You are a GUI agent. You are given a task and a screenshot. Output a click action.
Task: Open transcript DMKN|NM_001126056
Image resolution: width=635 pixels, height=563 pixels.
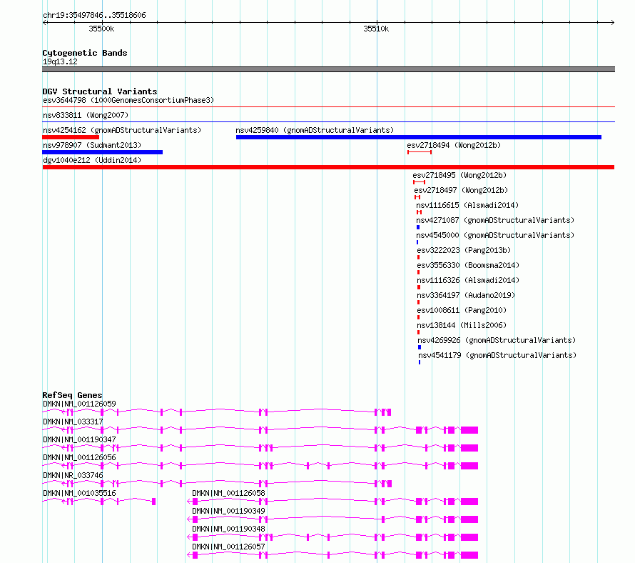[79, 457]
